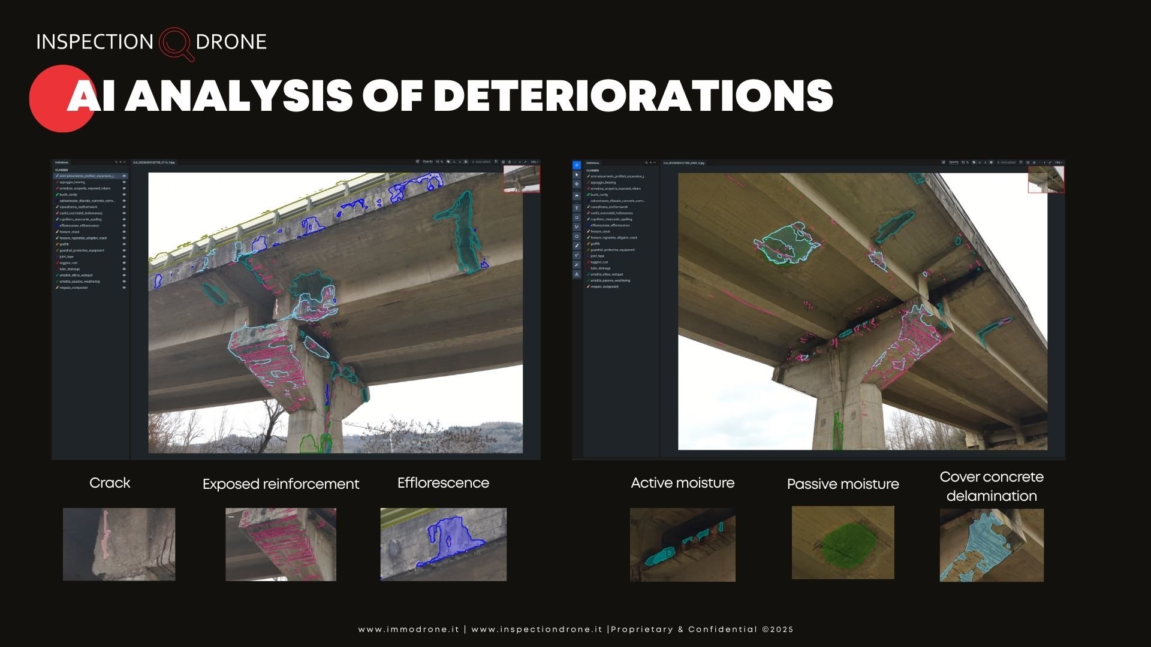Enable the Auto-select toggle in the top bar
The height and width of the screenshot is (647, 1151).
483,162
